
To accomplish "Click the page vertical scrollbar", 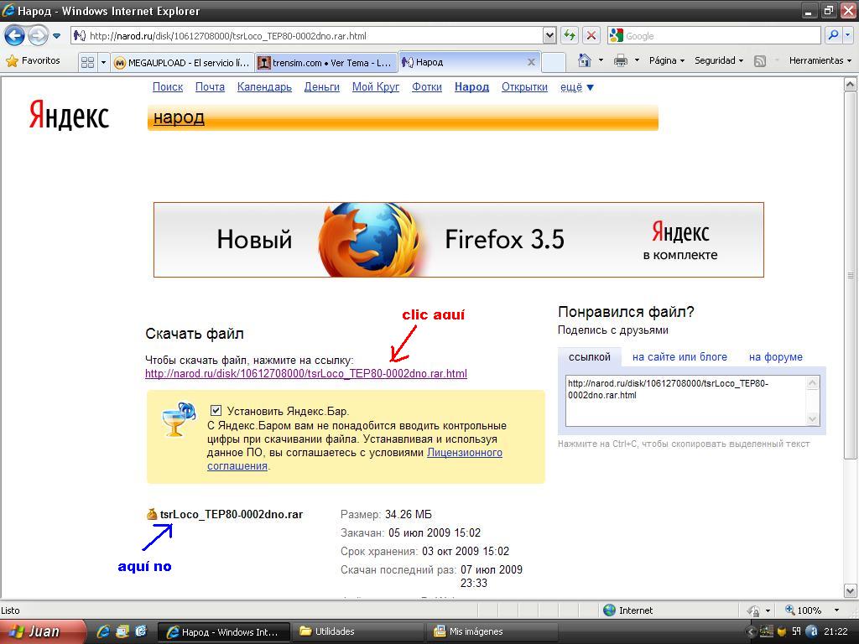I will (851, 335).
